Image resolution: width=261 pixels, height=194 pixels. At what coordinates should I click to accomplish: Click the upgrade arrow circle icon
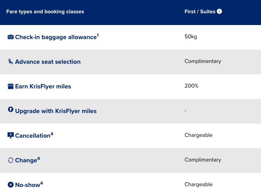(11, 110)
